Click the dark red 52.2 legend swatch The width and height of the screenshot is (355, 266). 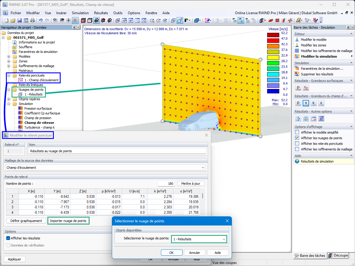pyautogui.click(x=273, y=35)
